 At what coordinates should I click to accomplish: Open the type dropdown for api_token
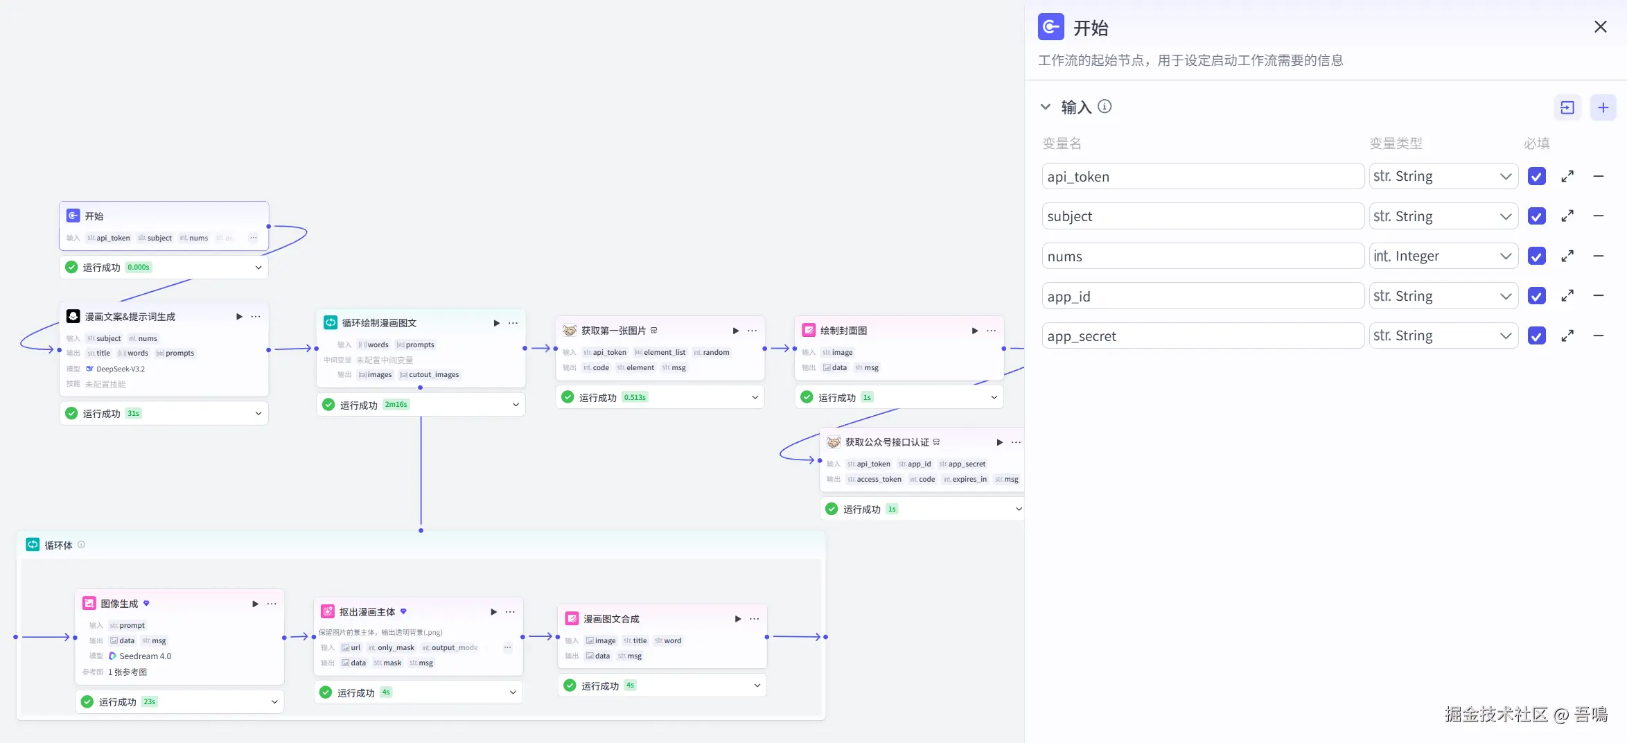coord(1443,177)
